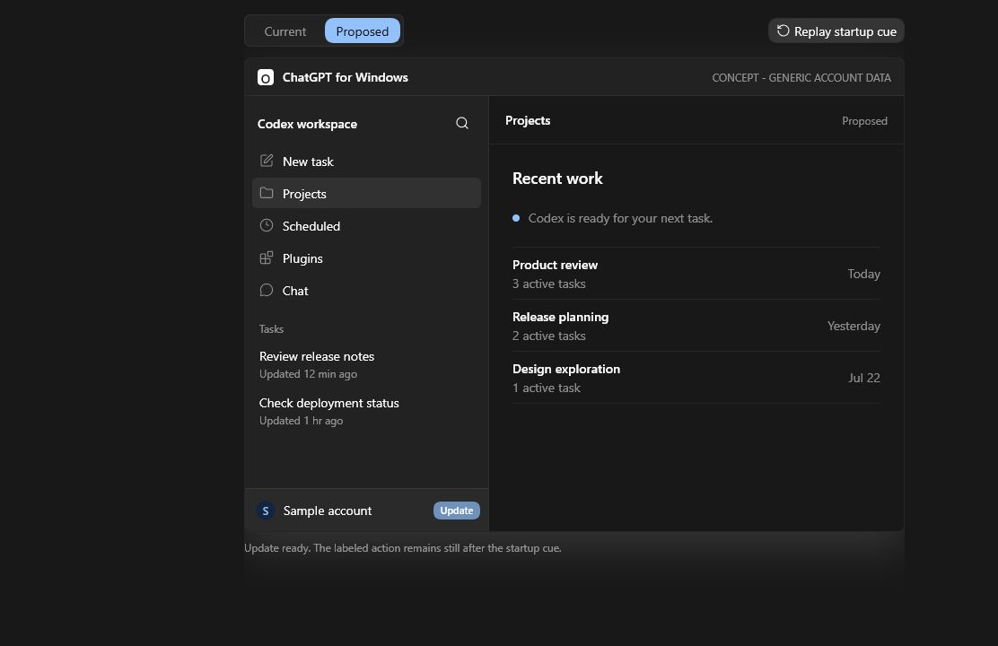The height and width of the screenshot is (646, 998).
Task: Click the Codex workspace heading
Action: pyautogui.click(x=307, y=124)
